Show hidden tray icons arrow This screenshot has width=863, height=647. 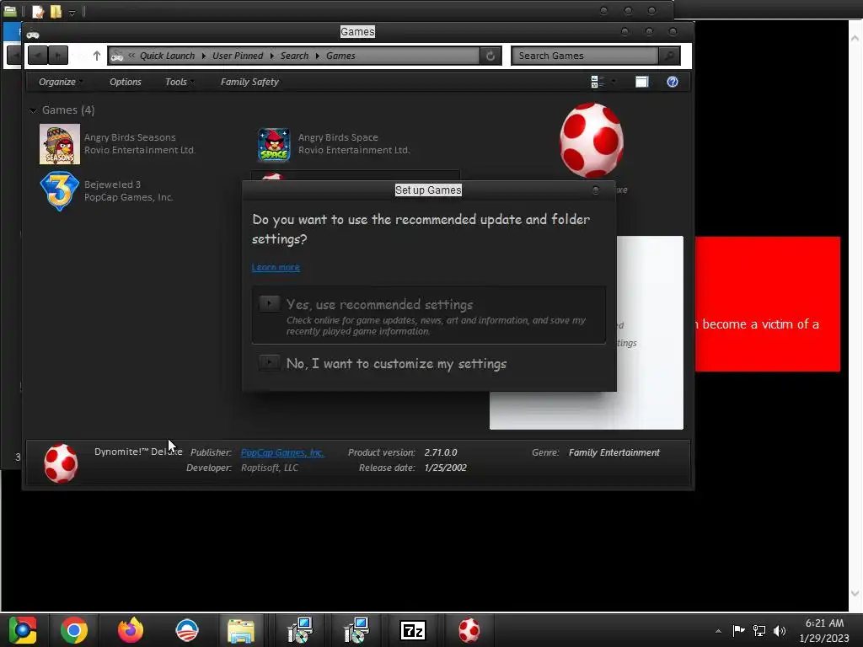[718, 631]
